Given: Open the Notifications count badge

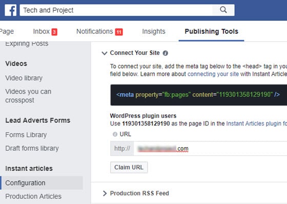Looking at the screenshot, I should point(119,32).
